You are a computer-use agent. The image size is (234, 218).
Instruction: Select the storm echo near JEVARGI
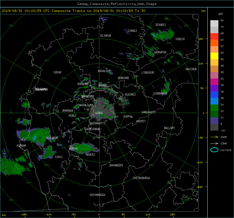pyautogui.click(x=162, y=35)
